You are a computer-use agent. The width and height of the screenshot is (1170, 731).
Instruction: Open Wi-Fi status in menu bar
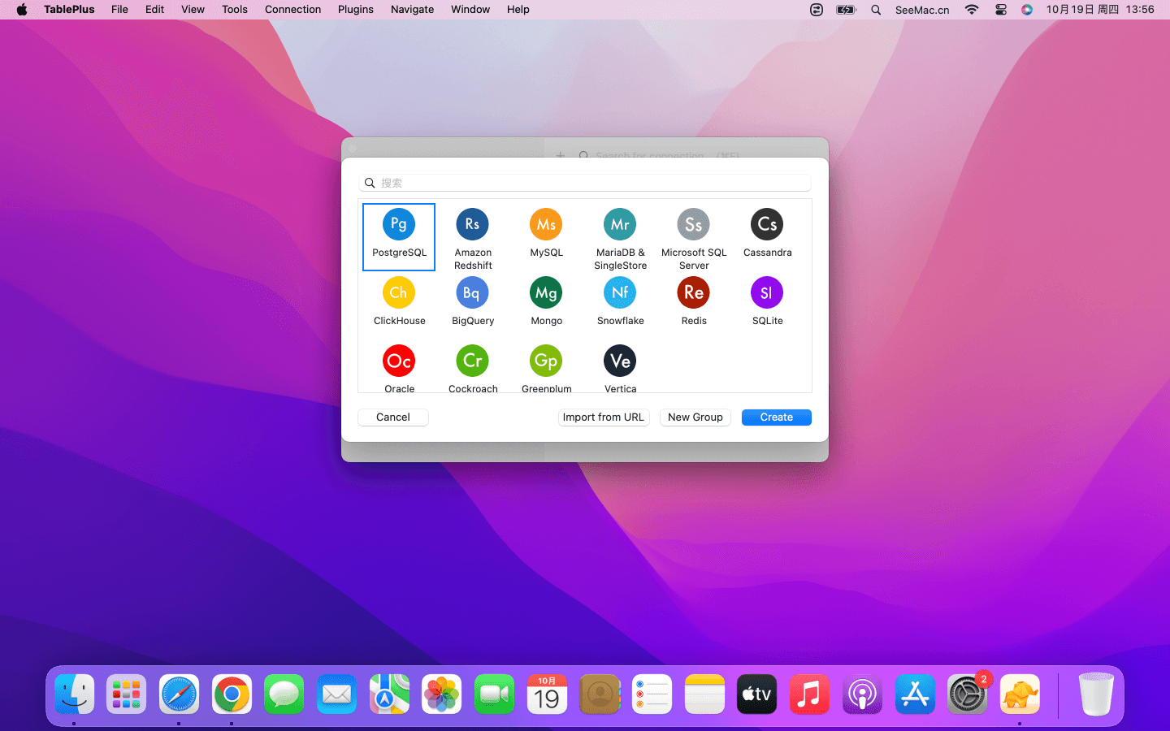(x=972, y=10)
